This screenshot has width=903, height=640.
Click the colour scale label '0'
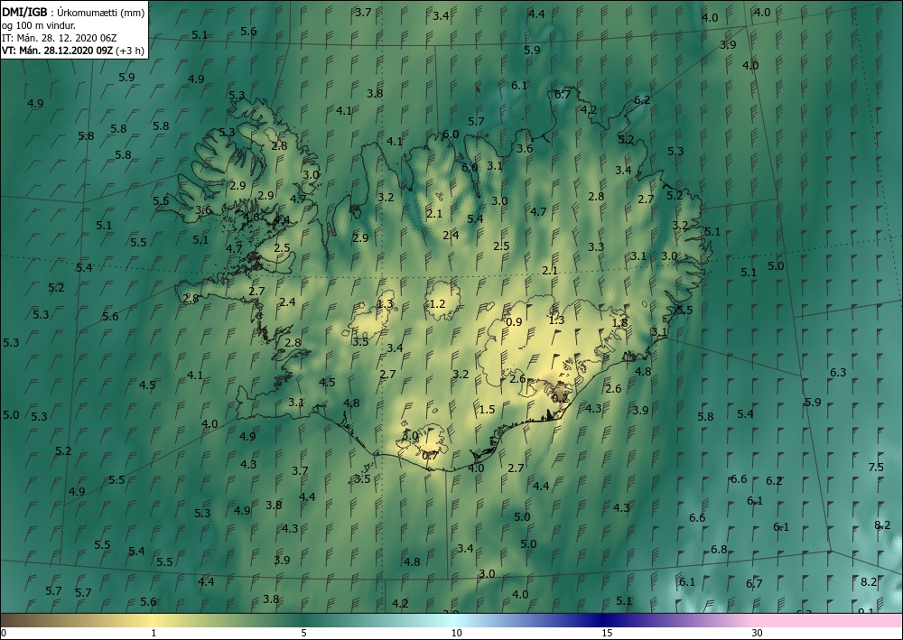tap(4, 633)
